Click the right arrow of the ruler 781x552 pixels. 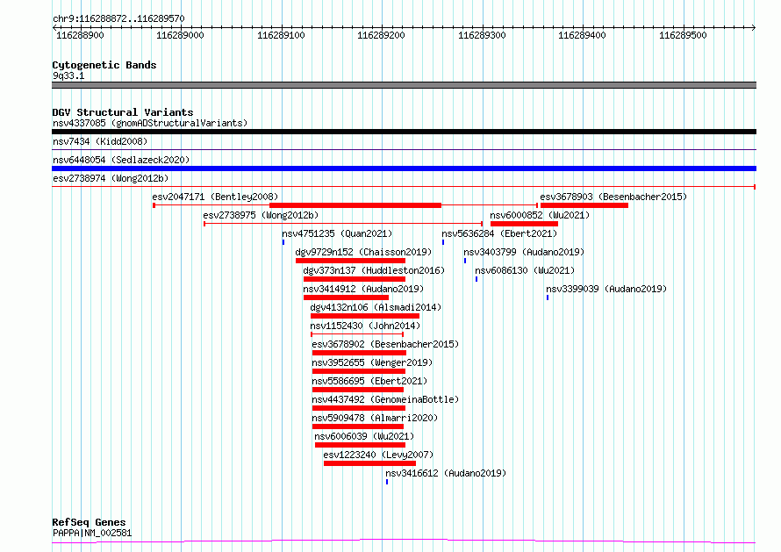coord(754,27)
